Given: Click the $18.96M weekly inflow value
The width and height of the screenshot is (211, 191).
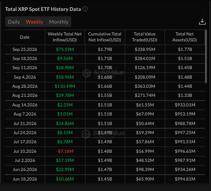Looking at the screenshot, I should [65, 77].
